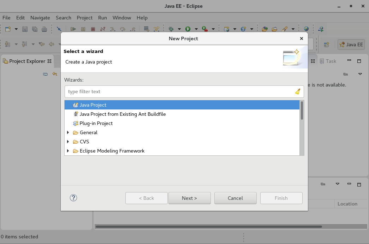
Task: Open the Run dropdown arrow
Action: [x=196, y=29]
